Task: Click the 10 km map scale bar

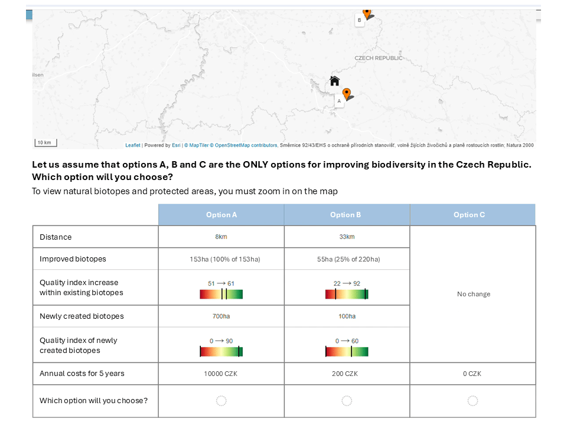Action: click(44, 143)
